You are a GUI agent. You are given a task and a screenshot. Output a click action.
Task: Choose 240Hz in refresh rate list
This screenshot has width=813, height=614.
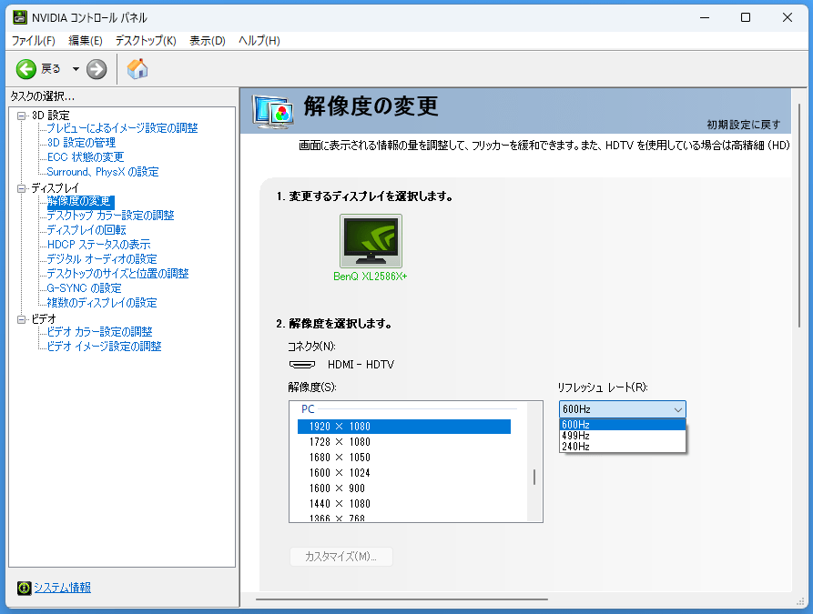[622, 447]
